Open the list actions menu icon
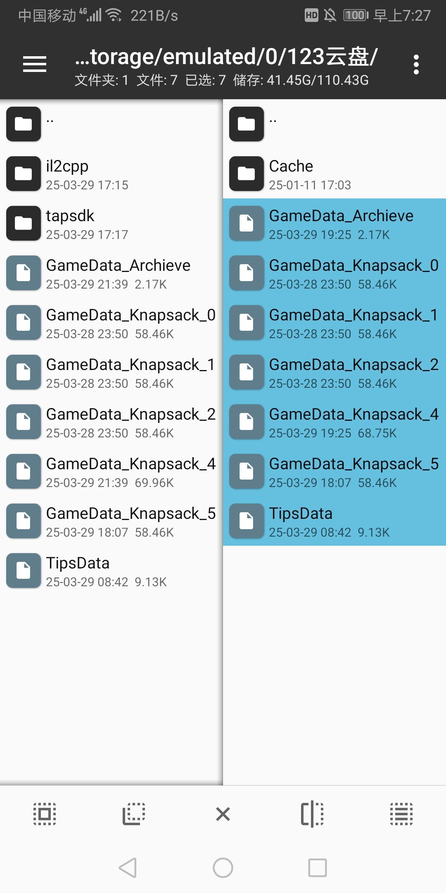 tap(401, 814)
